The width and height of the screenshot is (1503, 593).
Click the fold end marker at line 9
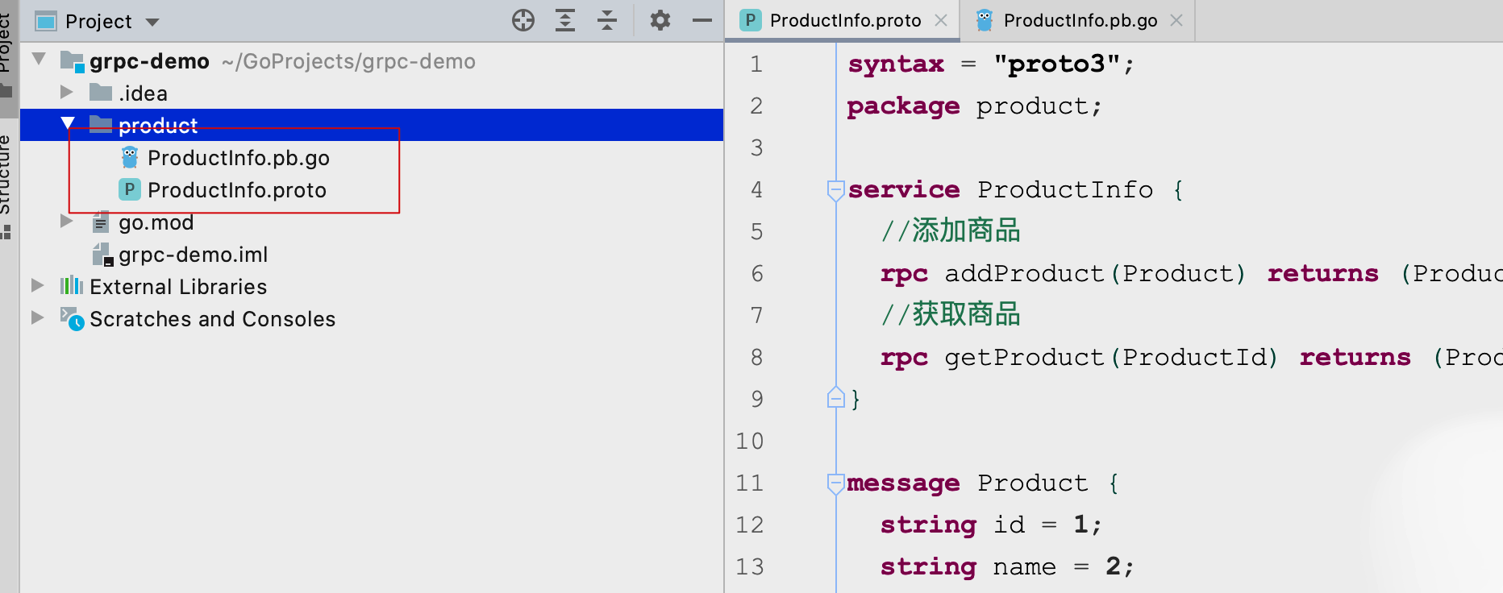[835, 398]
